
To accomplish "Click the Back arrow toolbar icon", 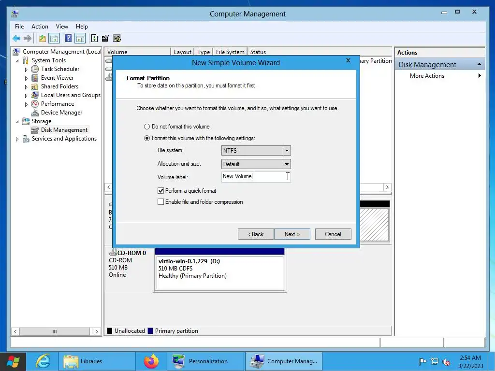I will pyautogui.click(x=16, y=39).
